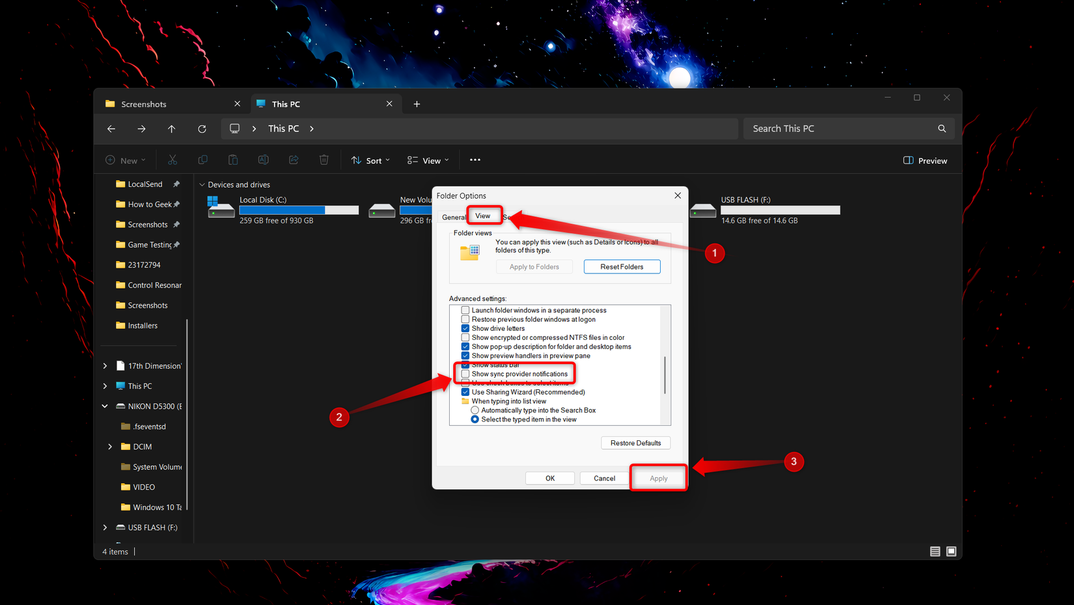The image size is (1074, 605).
Task: Click Apply to Folders button
Action: point(534,267)
